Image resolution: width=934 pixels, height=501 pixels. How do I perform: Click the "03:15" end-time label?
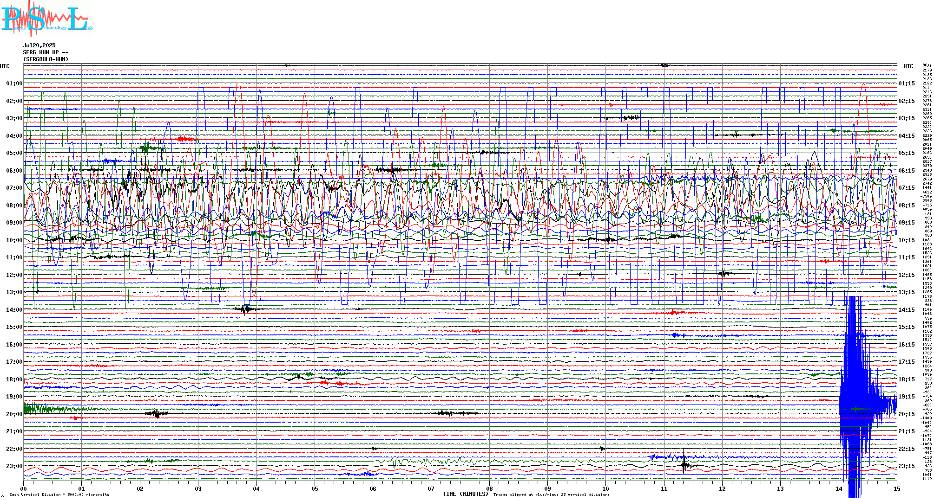tap(907, 118)
